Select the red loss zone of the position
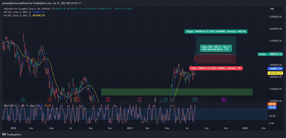This screenshot has height=138, width=286. [x=216, y=59]
